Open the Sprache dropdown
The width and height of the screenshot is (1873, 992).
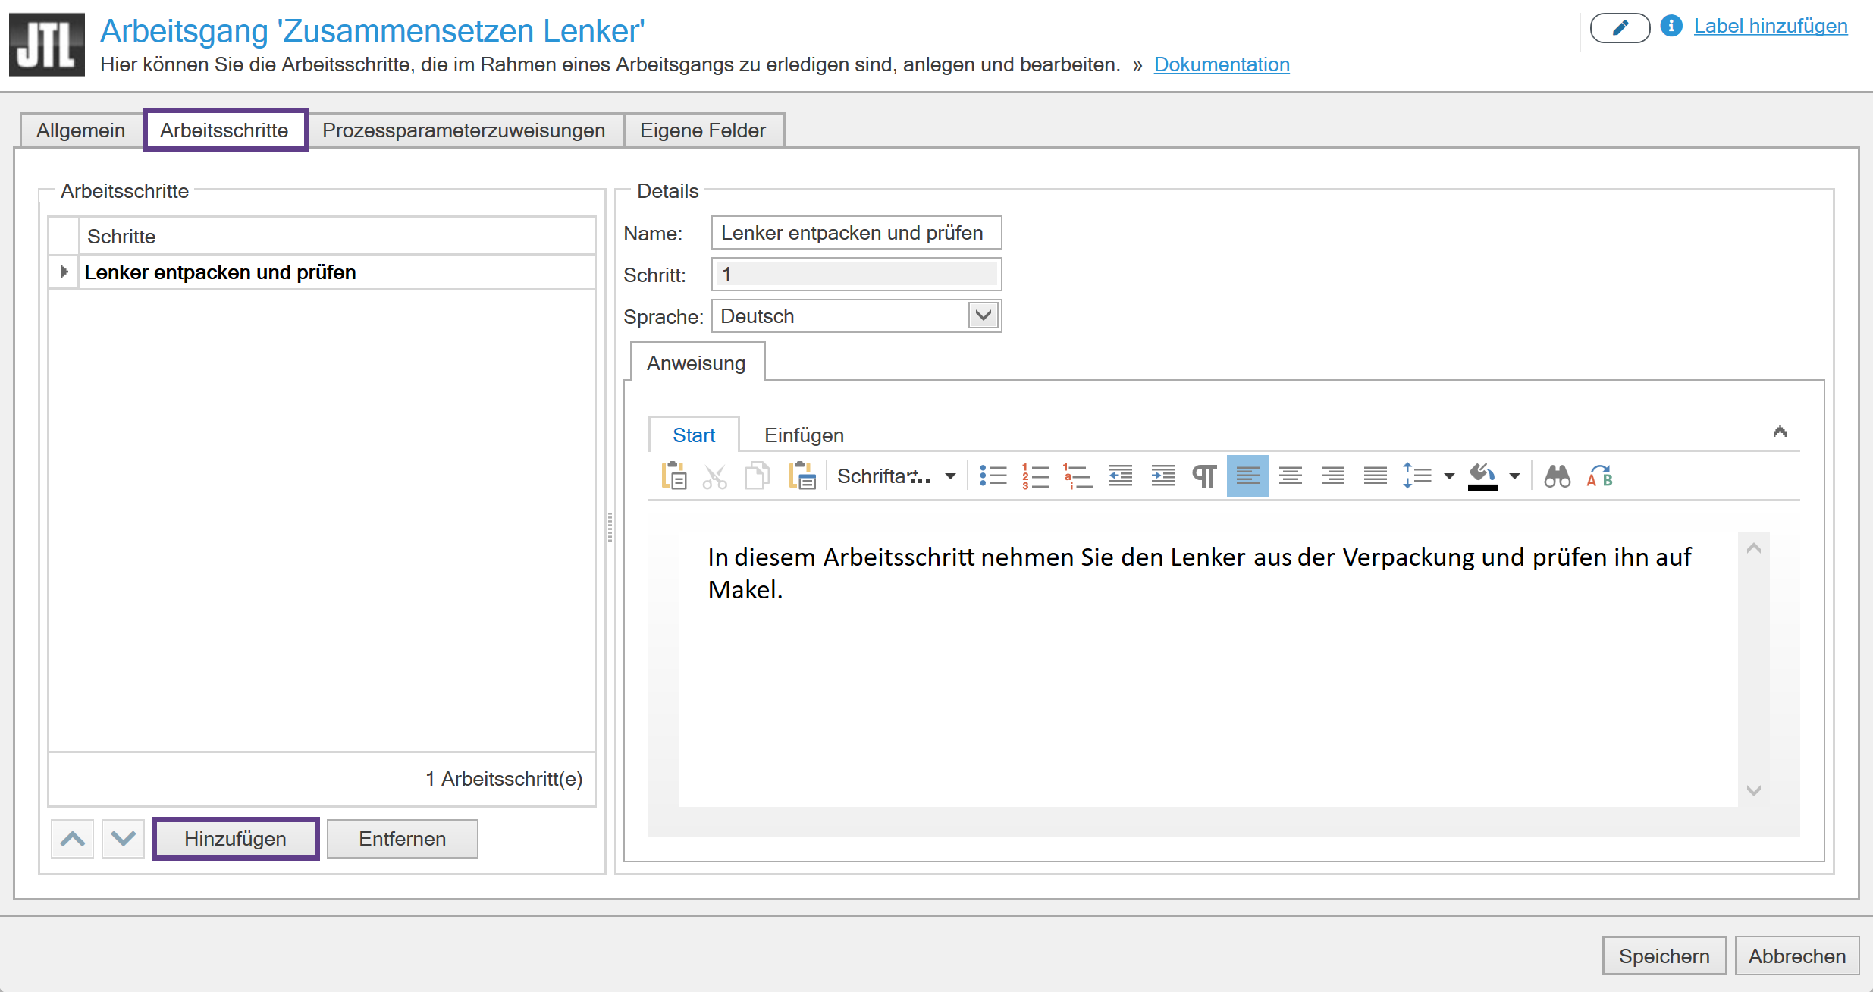pyautogui.click(x=983, y=315)
